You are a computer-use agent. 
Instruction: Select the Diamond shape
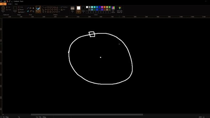(x=46, y=10)
